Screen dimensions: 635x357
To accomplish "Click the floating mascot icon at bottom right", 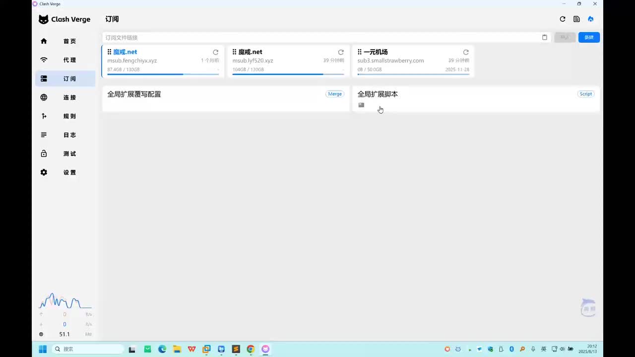I will (588, 308).
